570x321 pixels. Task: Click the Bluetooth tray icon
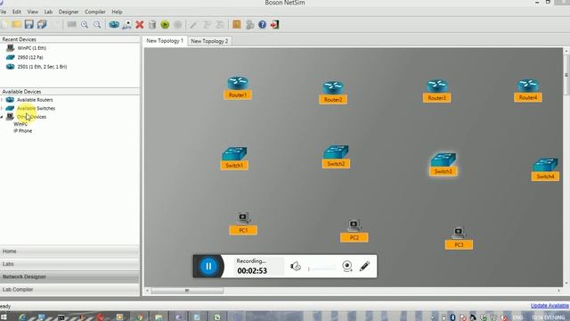(452, 317)
